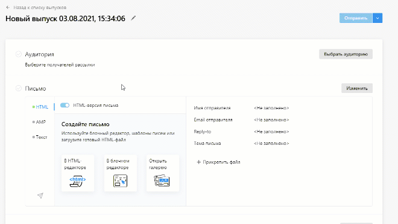
Task: Click the Аудитория section check circle
Action: coord(19,54)
